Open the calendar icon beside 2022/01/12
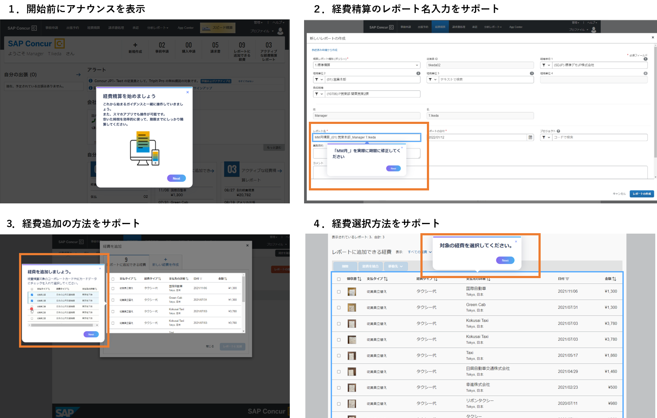The width and height of the screenshot is (657, 418). tap(530, 137)
